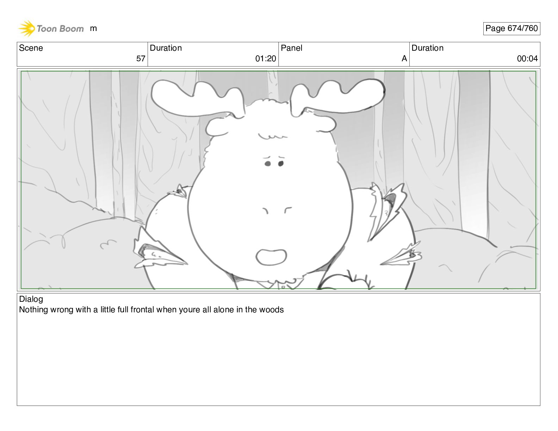Click the scene Duration 01:20 value
This screenshot has height=431, width=558.
(x=266, y=59)
